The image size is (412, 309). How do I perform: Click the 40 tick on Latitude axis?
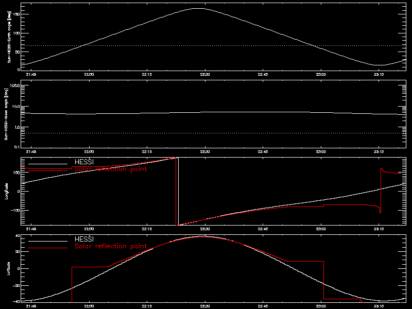tap(18, 235)
